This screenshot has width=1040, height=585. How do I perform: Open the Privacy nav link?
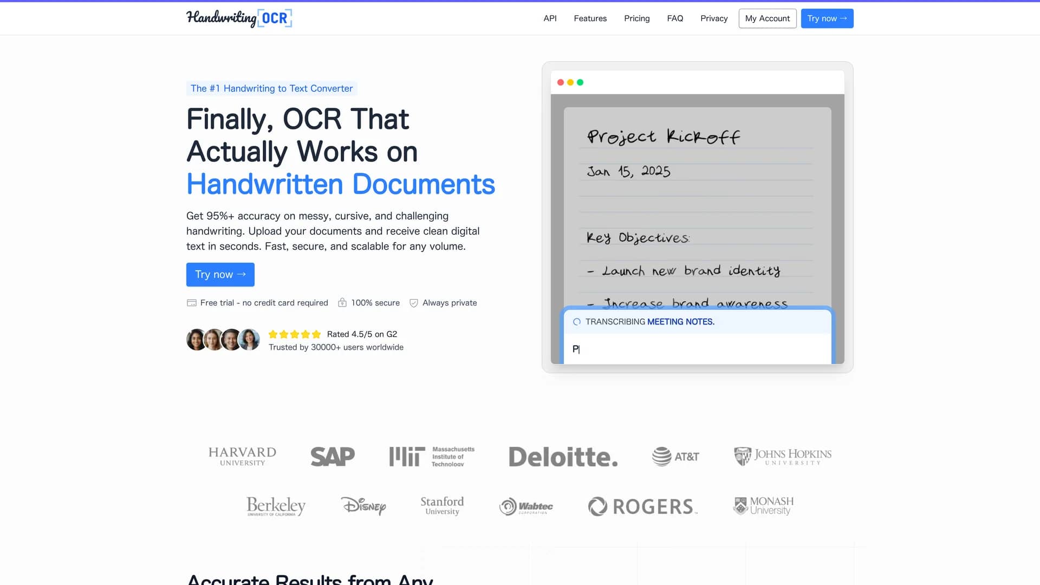714,18
